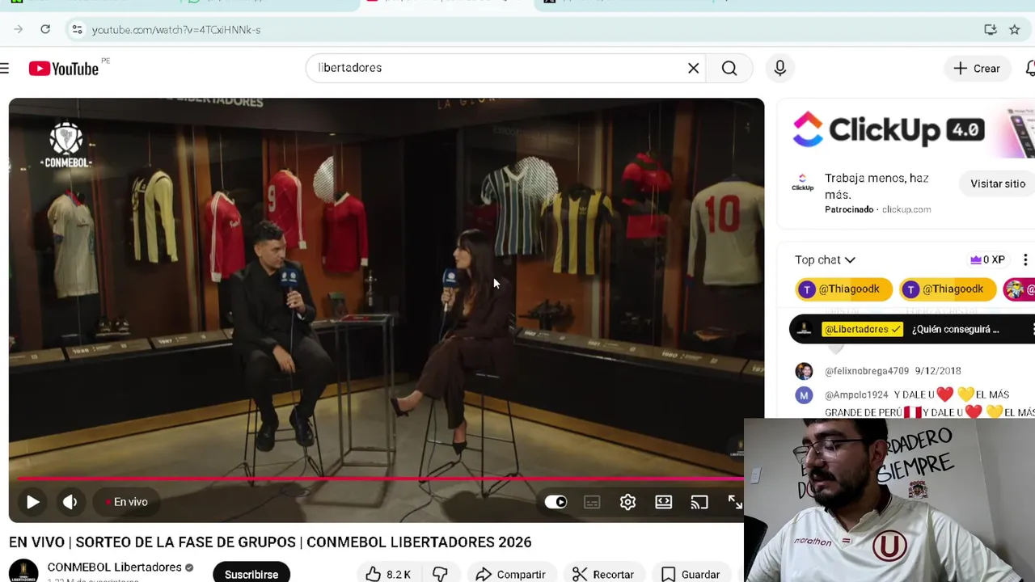Open @Ampclc1924 chat user
The image size is (1035, 582).
coord(856,394)
